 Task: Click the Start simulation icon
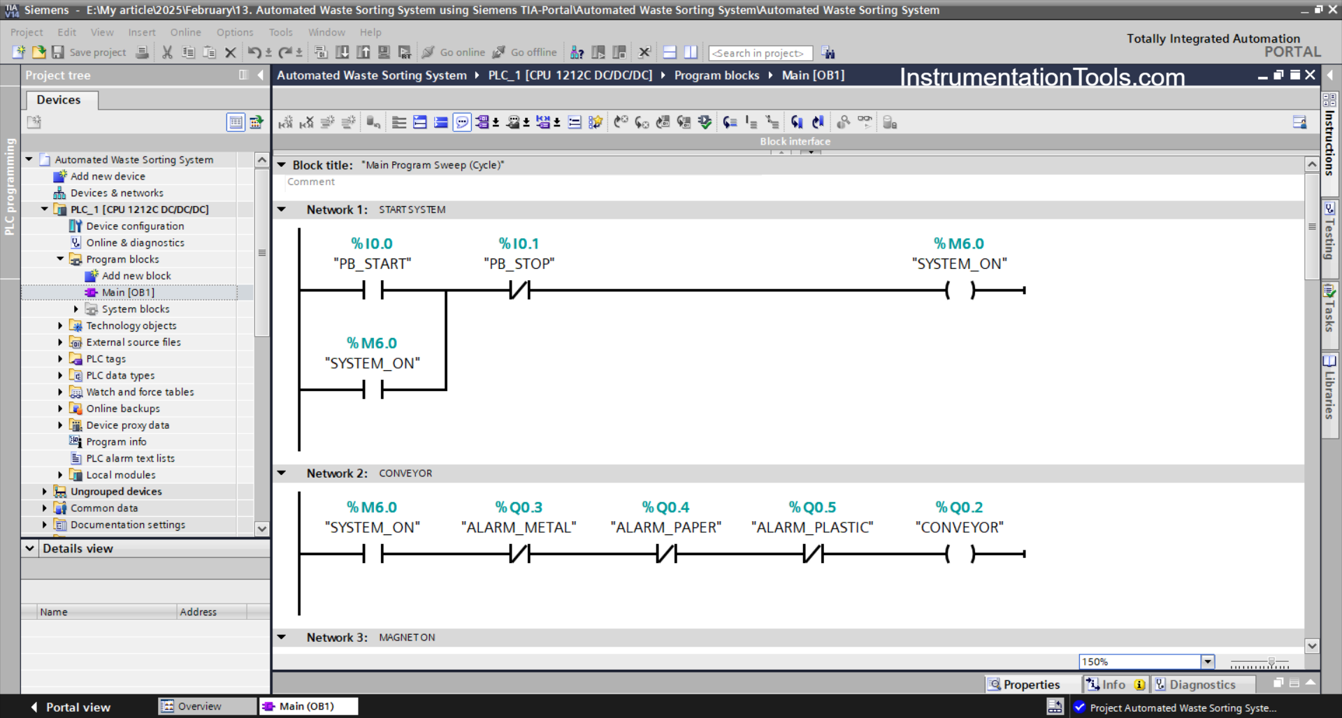[384, 52]
